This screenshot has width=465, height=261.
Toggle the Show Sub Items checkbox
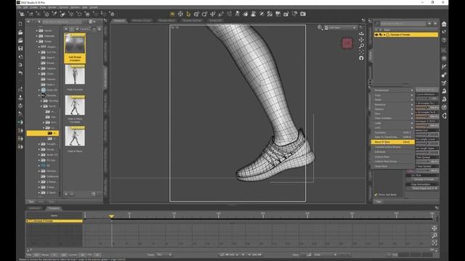click(376, 195)
